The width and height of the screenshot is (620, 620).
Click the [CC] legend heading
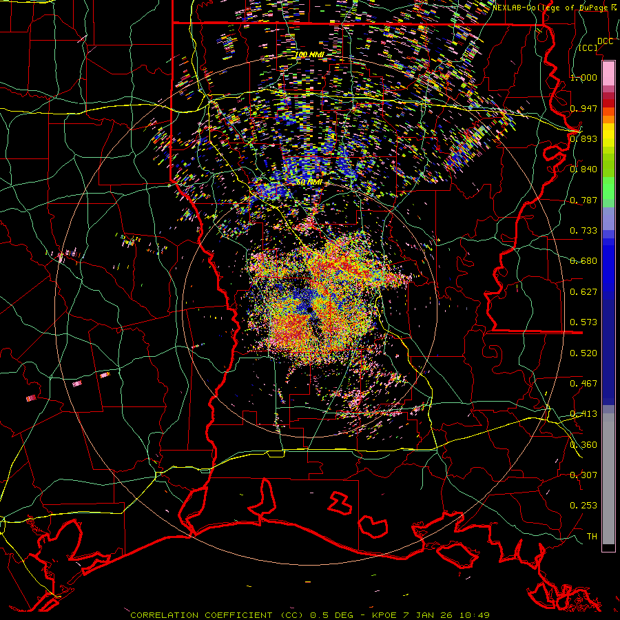(588, 48)
